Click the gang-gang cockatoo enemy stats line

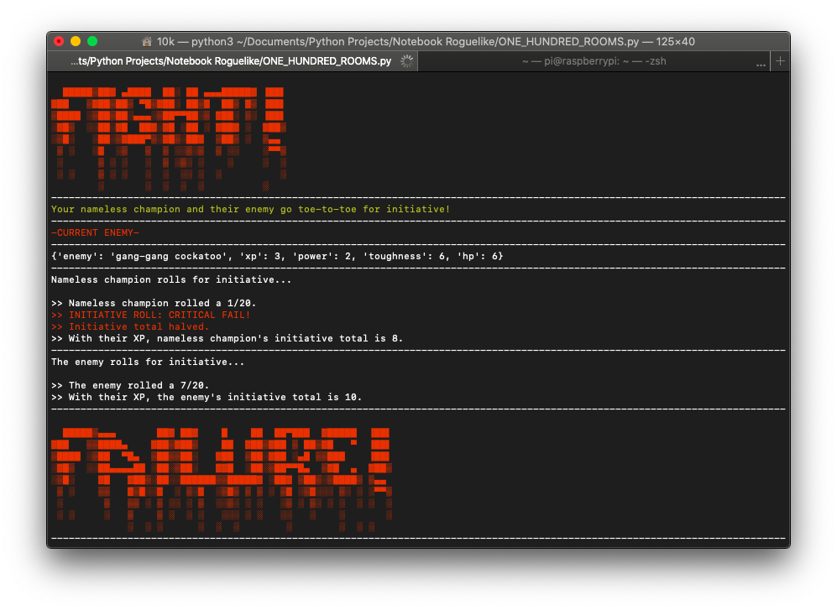click(277, 256)
